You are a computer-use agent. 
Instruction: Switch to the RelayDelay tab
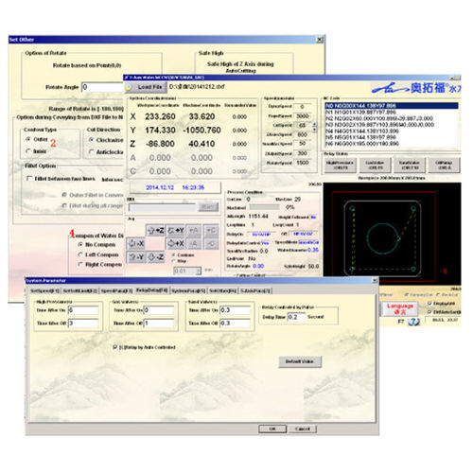[x=152, y=290]
